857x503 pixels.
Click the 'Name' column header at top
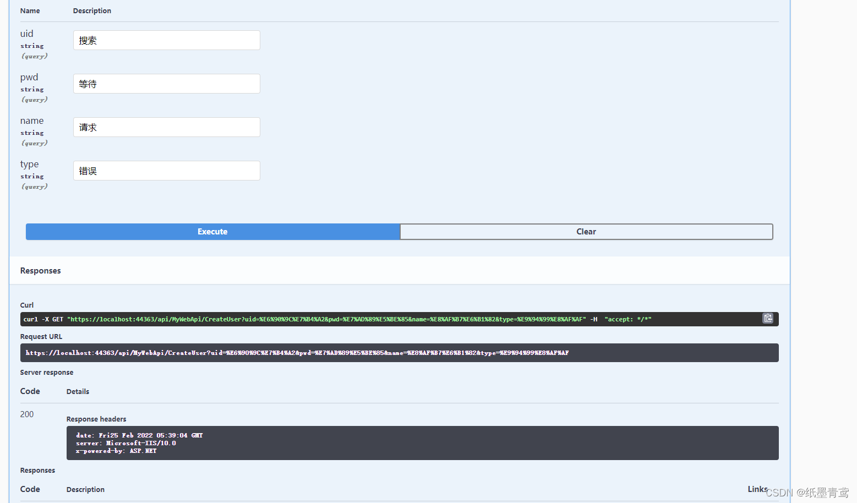coord(30,11)
